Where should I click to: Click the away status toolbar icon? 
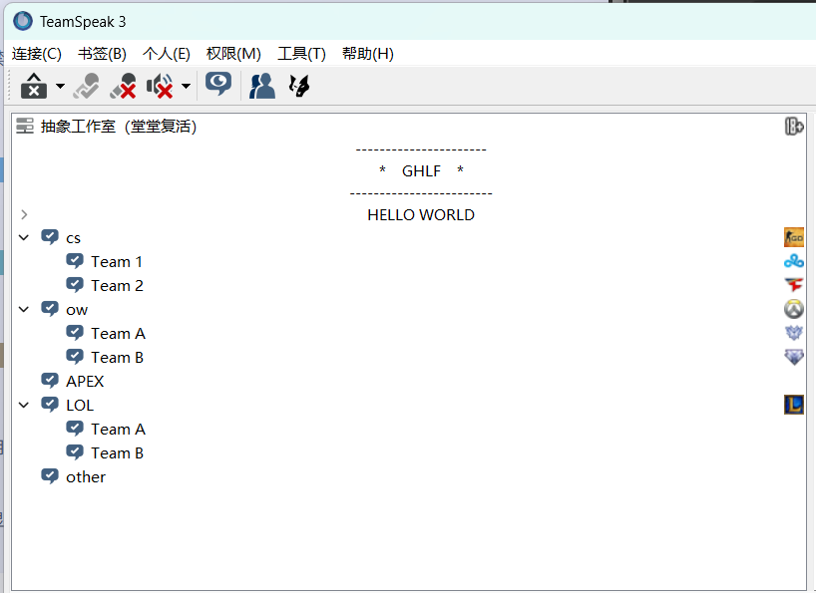coord(34,86)
